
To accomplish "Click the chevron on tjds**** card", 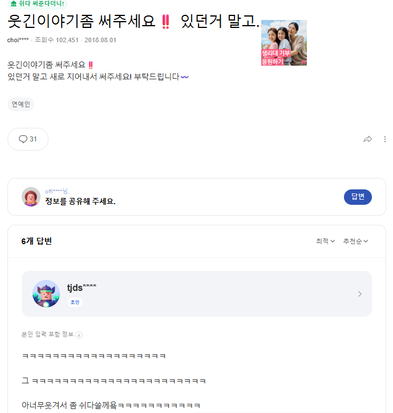I will pos(359,294).
